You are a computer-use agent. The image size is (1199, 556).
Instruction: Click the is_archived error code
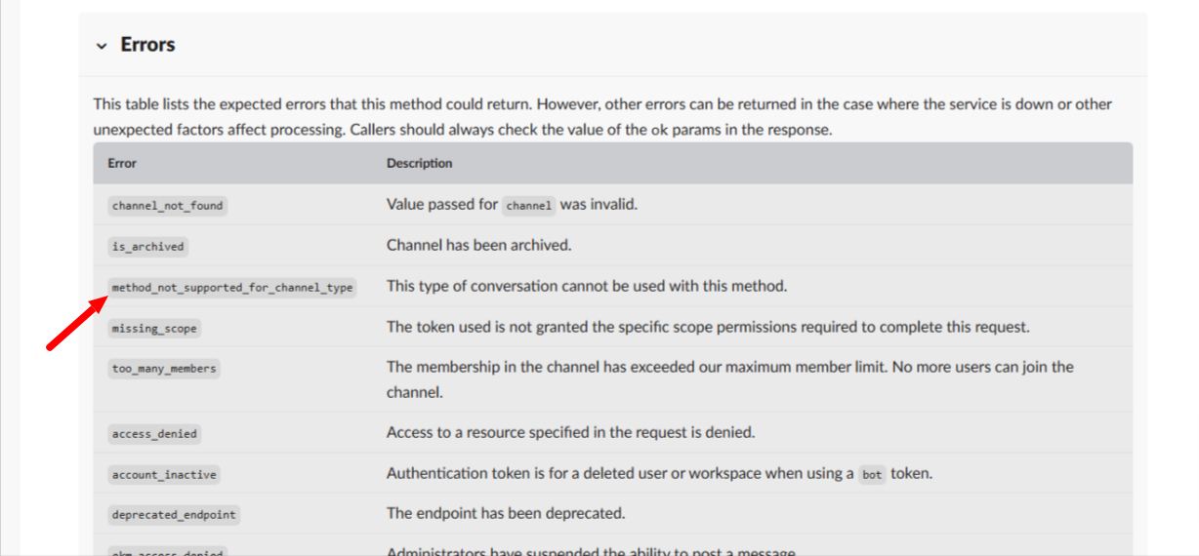(147, 247)
